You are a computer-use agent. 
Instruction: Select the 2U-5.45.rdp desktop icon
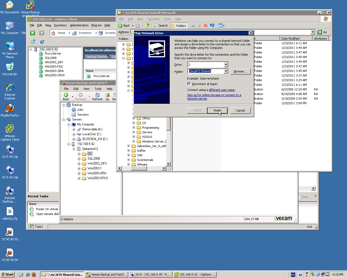10,151
